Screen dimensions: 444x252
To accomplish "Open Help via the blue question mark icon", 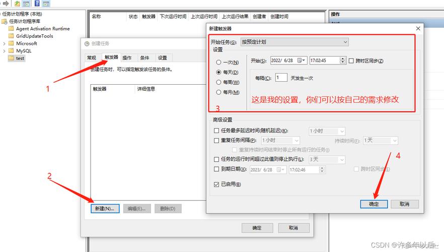I will [37, 4].
